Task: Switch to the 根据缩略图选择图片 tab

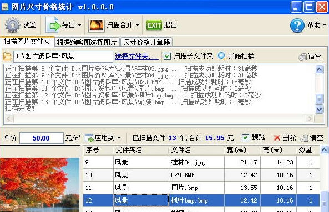Action: pyautogui.click(x=87, y=42)
